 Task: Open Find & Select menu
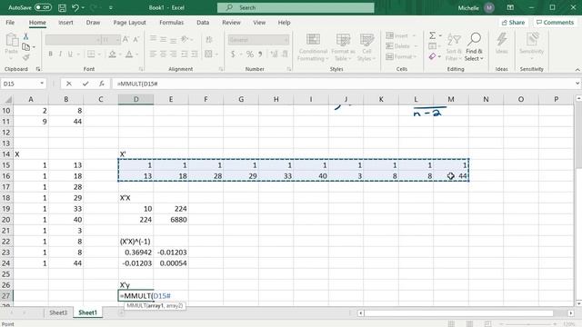point(474,47)
